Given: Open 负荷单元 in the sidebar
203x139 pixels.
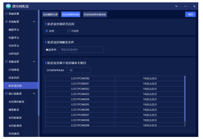Looking at the screenshot, I should click(14, 46).
